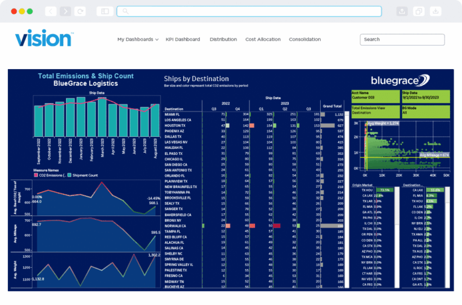Screen dimensions: 462x305
Task: Click the browser forward arrow icon
Action: point(66,11)
